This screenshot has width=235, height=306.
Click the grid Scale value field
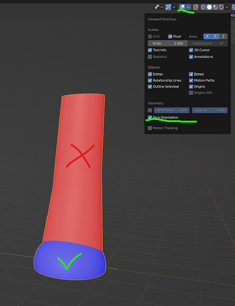pyautogui.click(x=168, y=43)
